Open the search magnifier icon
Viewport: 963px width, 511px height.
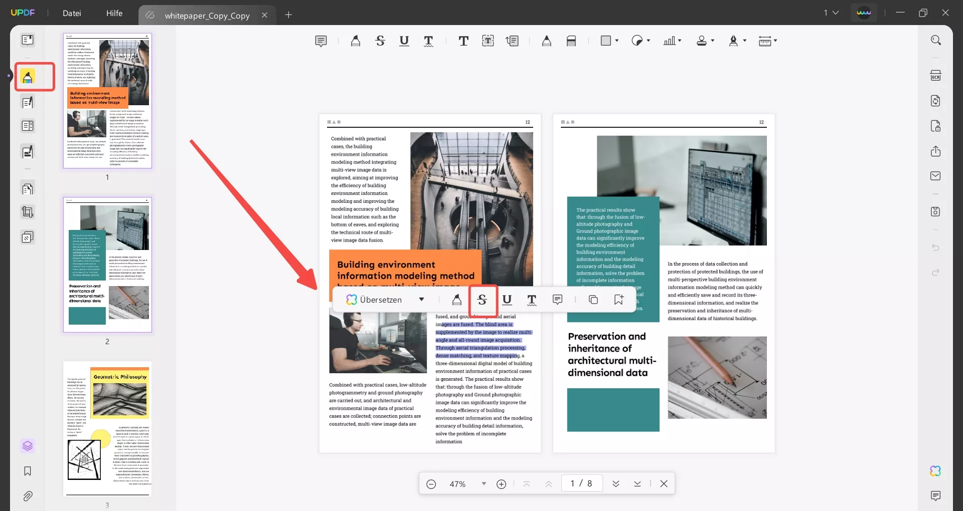click(935, 40)
